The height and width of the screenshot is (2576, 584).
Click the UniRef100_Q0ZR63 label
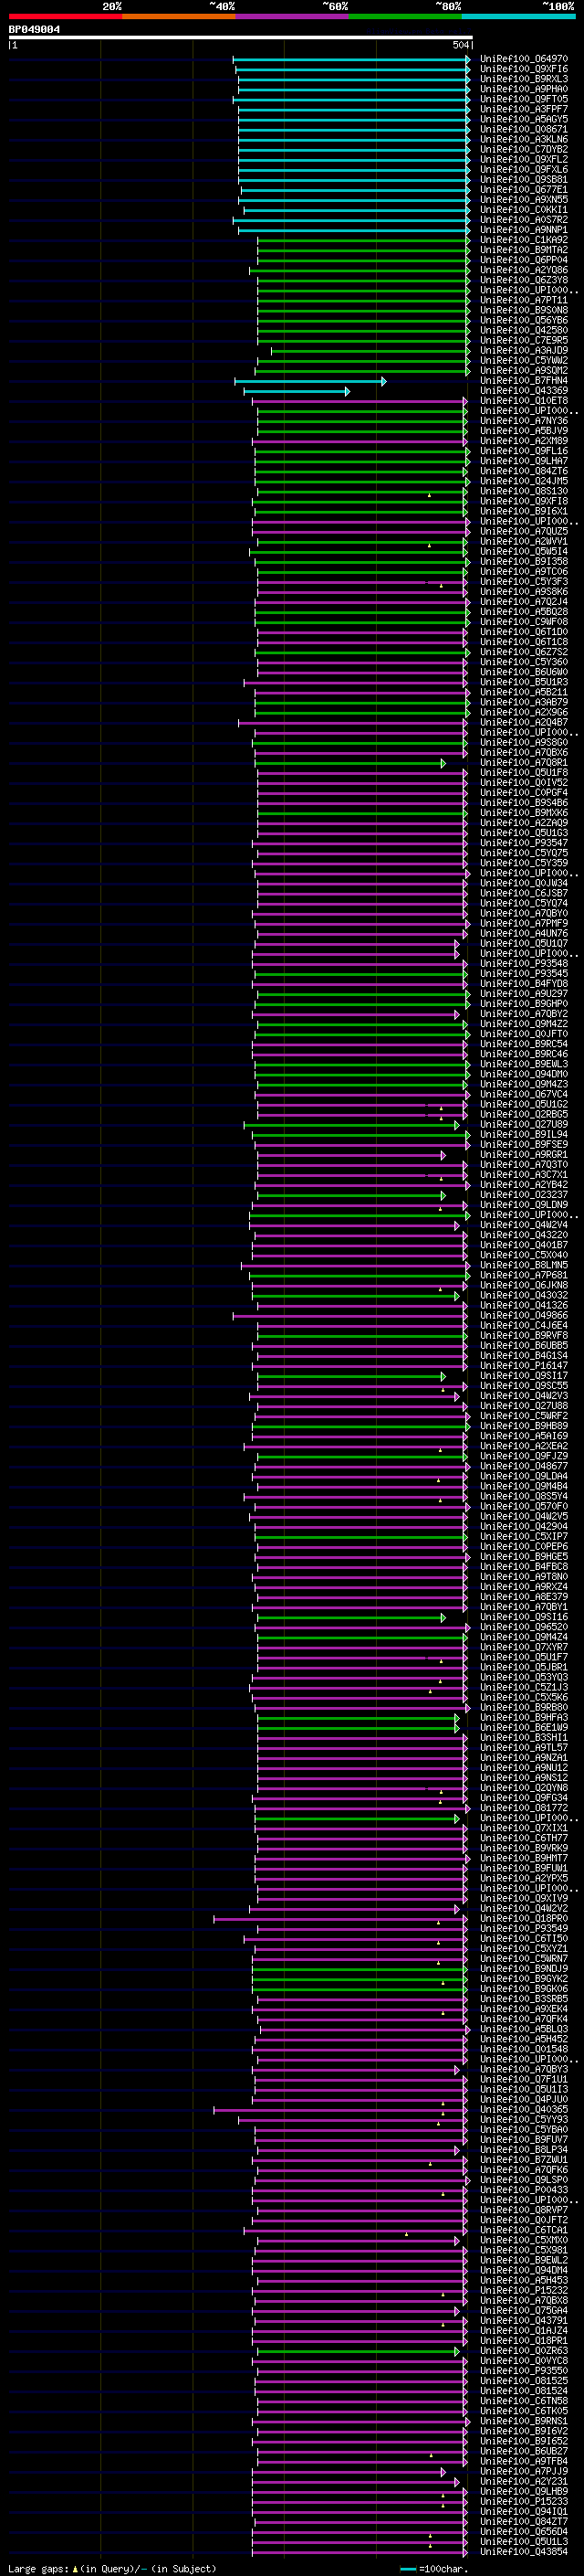[x=524, y=2351]
